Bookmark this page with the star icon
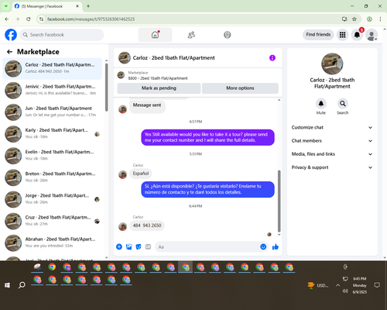Screen dimensions: 387x310 tap(354, 19)
